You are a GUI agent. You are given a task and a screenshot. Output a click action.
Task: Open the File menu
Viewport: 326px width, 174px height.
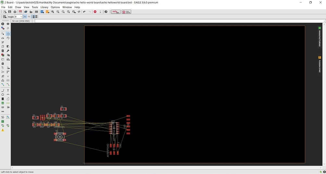pyautogui.click(x=3, y=7)
